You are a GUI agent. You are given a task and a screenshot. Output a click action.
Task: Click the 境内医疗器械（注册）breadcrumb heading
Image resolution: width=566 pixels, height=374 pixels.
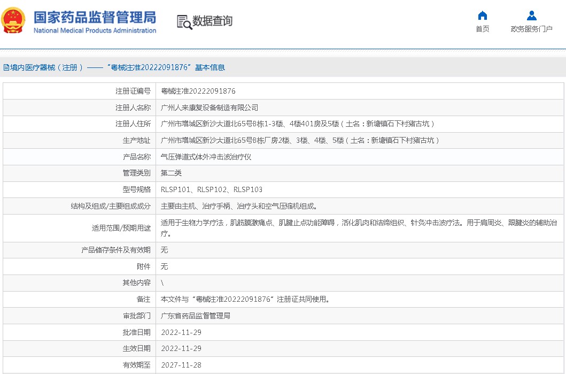click(43, 67)
